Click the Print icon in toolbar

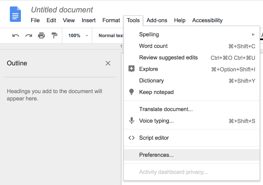(x=41, y=36)
